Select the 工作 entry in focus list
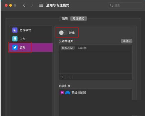The image size is (145, 116). [x=31, y=39]
